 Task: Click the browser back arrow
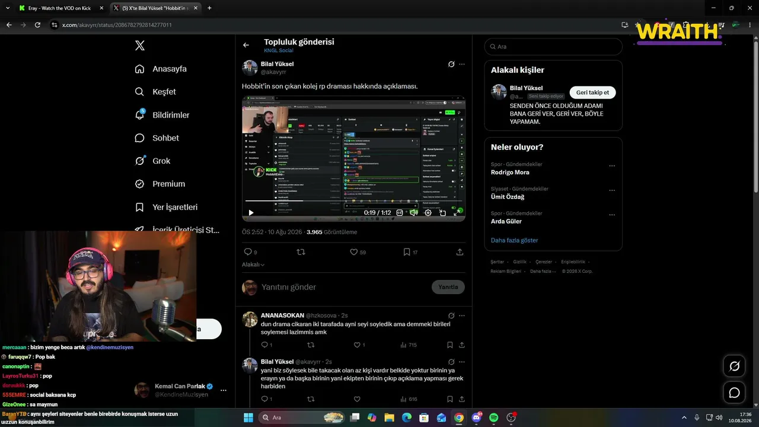(x=9, y=25)
